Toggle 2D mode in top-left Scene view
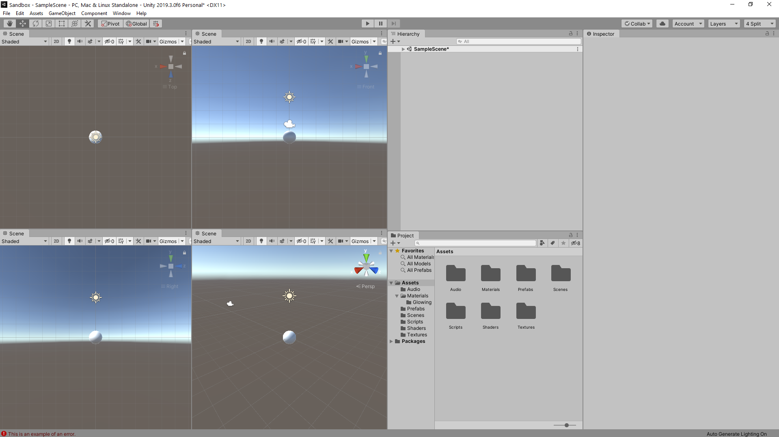The height and width of the screenshot is (437, 779). [x=56, y=41]
